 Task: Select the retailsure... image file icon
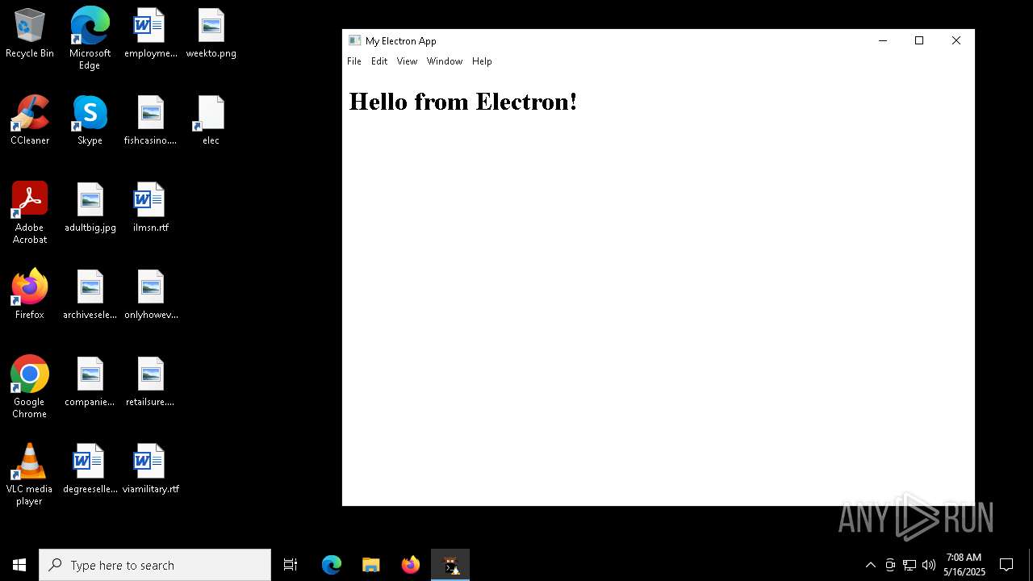pos(151,382)
